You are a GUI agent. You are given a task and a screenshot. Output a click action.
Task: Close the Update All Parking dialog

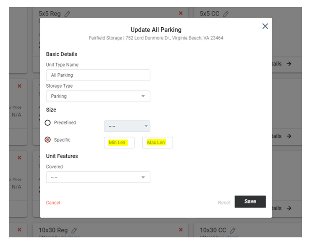pos(265,26)
